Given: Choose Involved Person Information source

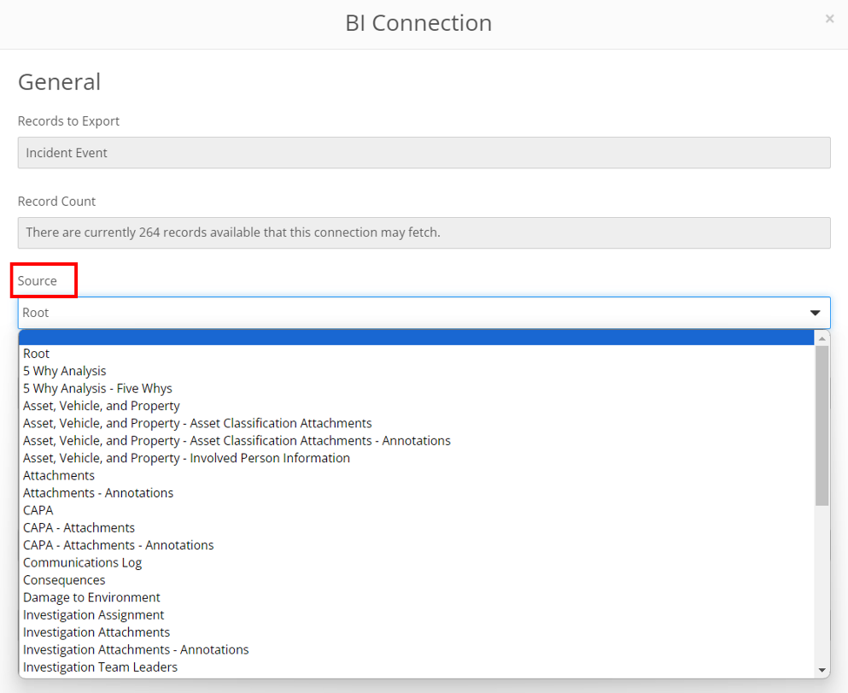Looking at the screenshot, I should (185, 458).
